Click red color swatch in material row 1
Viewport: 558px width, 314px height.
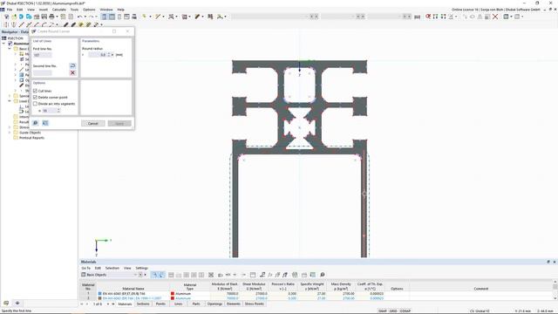click(x=173, y=294)
